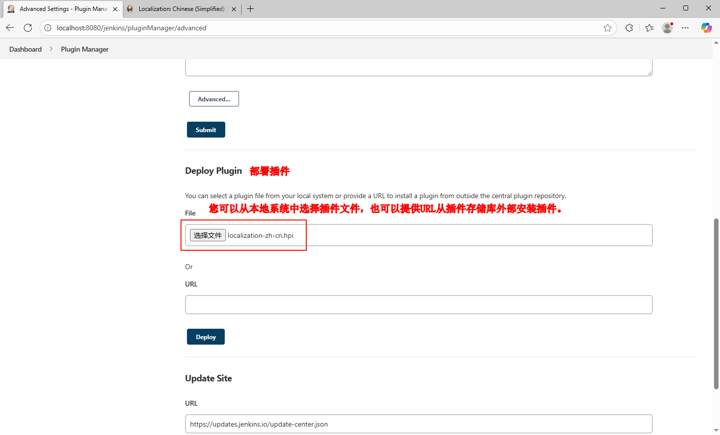Close the Localization: Chinese tab
The height and width of the screenshot is (435, 720).
click(234, 9)
